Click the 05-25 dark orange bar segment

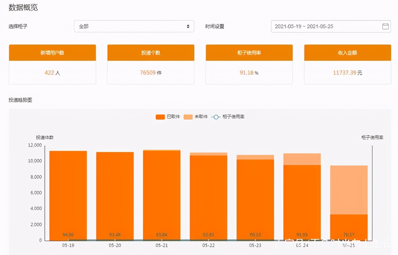pos(349,227)
